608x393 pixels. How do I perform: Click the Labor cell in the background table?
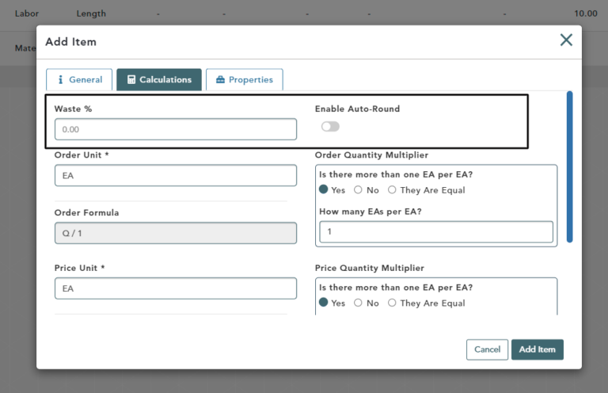coord(27,13)
